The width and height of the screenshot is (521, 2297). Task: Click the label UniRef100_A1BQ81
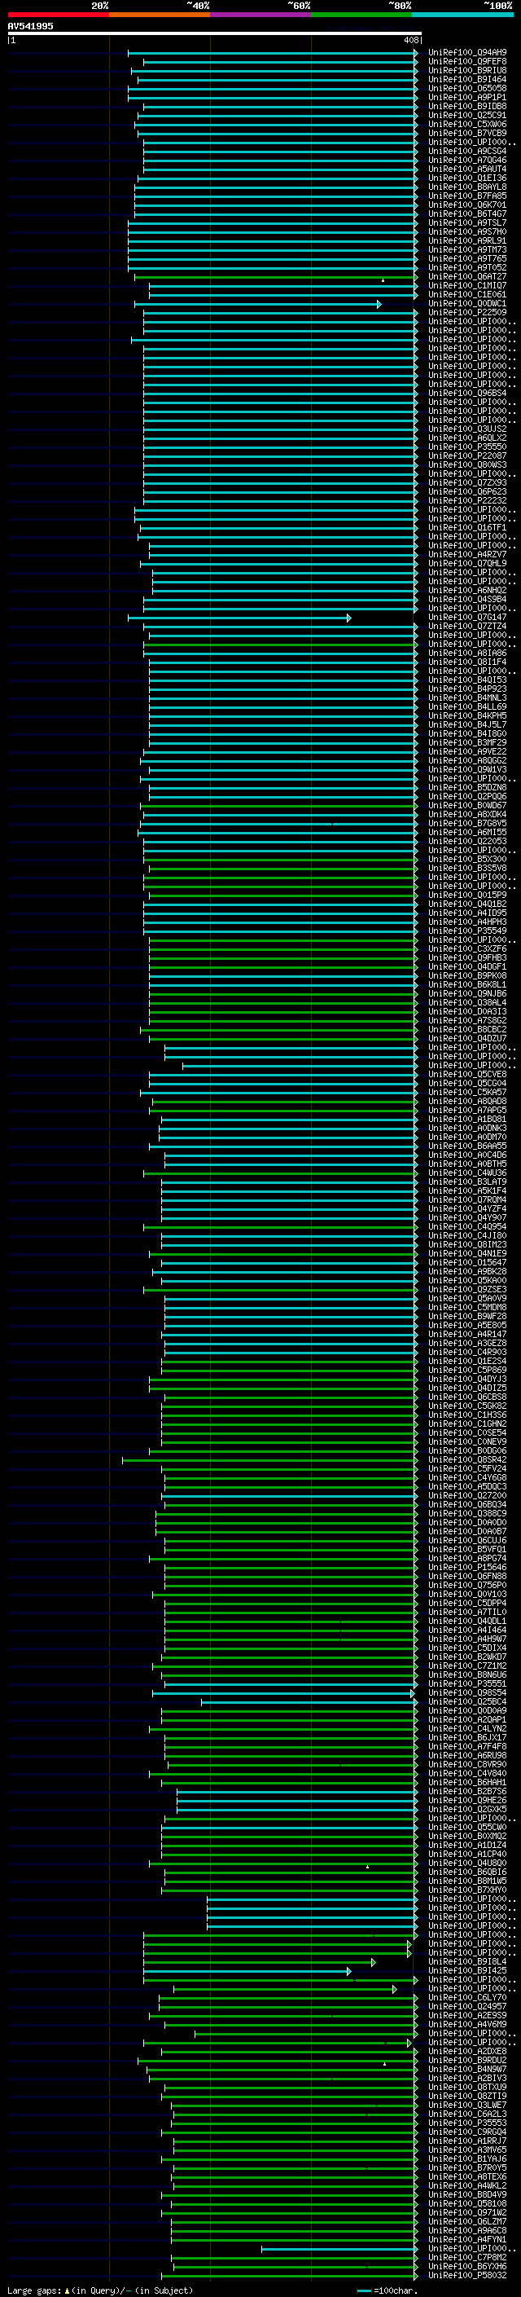point(467,1119)
